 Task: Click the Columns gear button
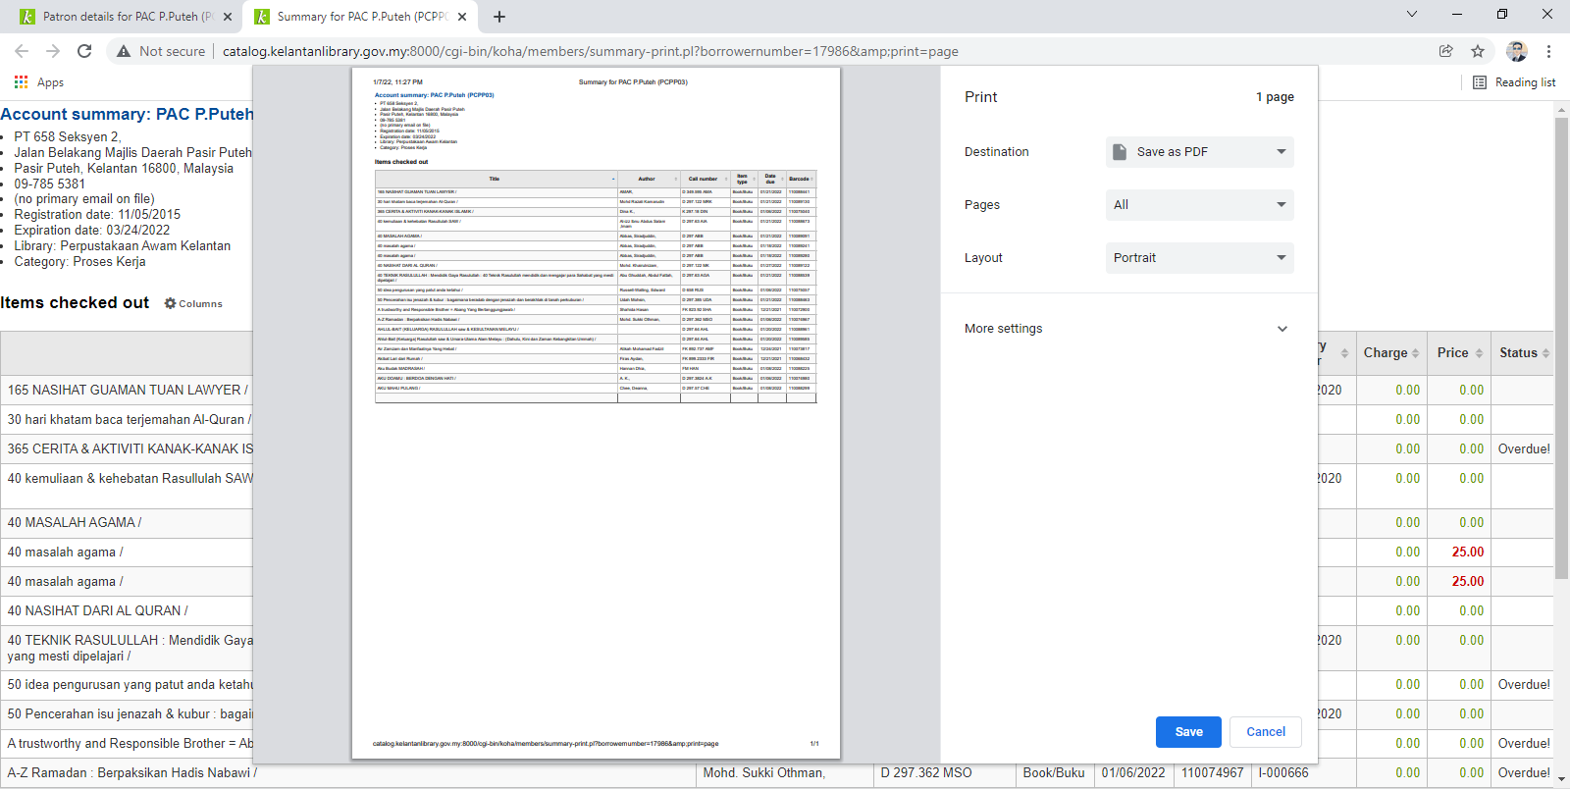(193, 304)
